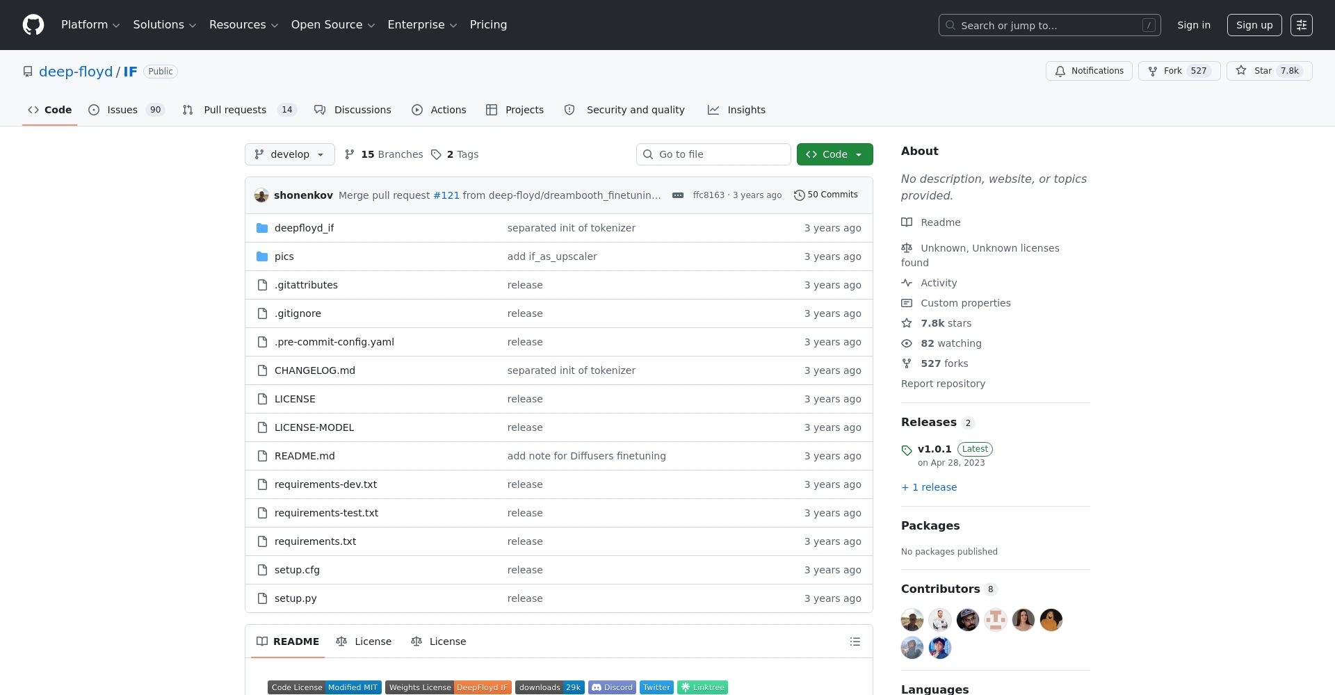Switch to the Issues tab
Image resolution: width=1335 pixels, height=695 pixels.
(125, 110)
